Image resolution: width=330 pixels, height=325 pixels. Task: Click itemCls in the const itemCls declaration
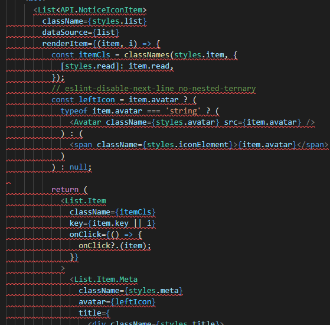94,55
